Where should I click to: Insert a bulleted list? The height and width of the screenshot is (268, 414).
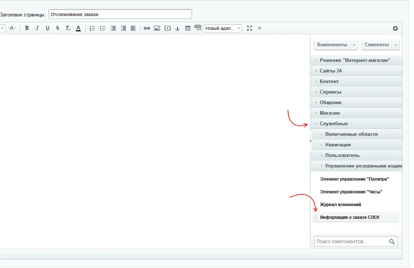pyautogui.click(x=103, y=28)
